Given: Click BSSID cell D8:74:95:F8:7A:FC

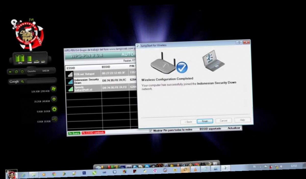Looking at the screenshot, I should click(x=114, y=80).
